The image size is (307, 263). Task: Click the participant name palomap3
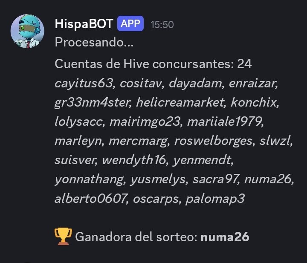coord(215,199)
